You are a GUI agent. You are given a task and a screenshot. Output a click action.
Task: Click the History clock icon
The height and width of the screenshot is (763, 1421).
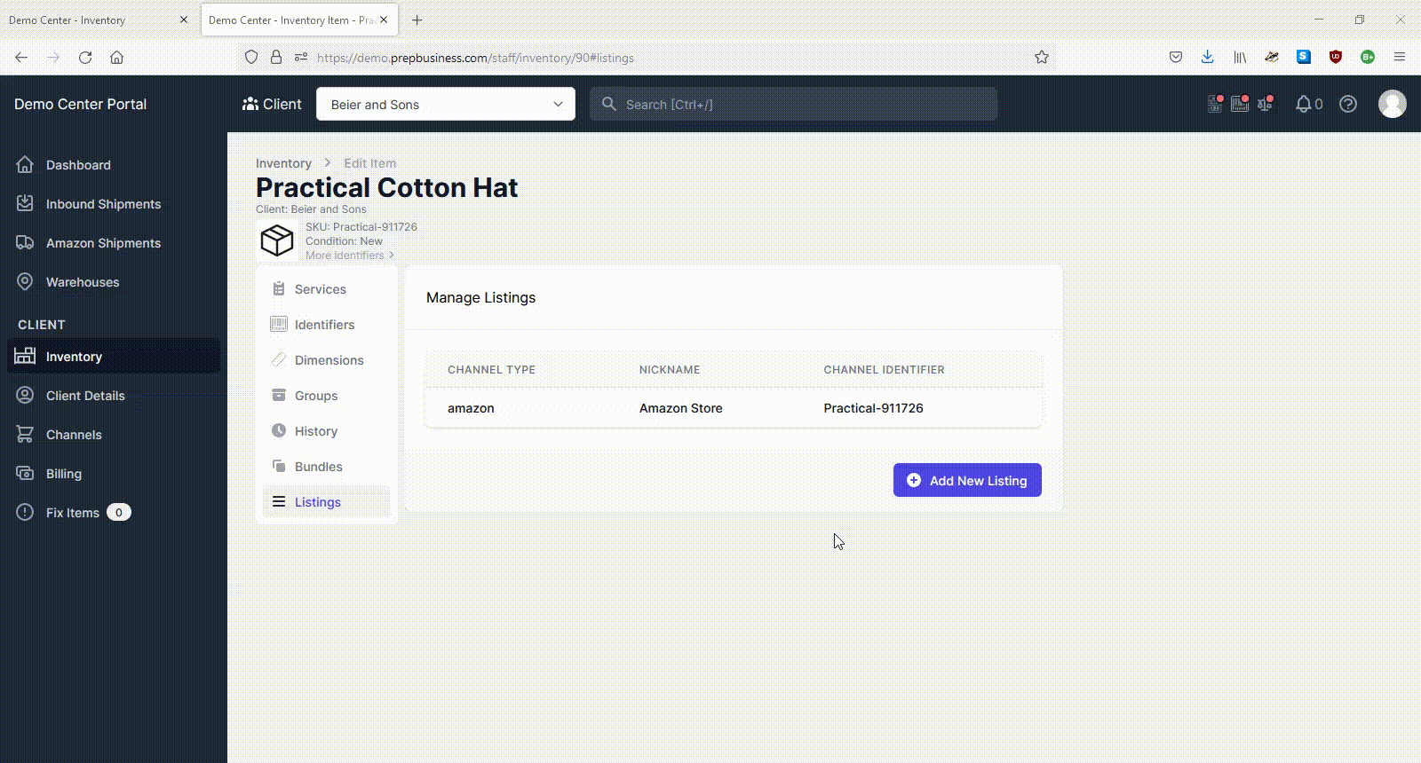point(279,430)
